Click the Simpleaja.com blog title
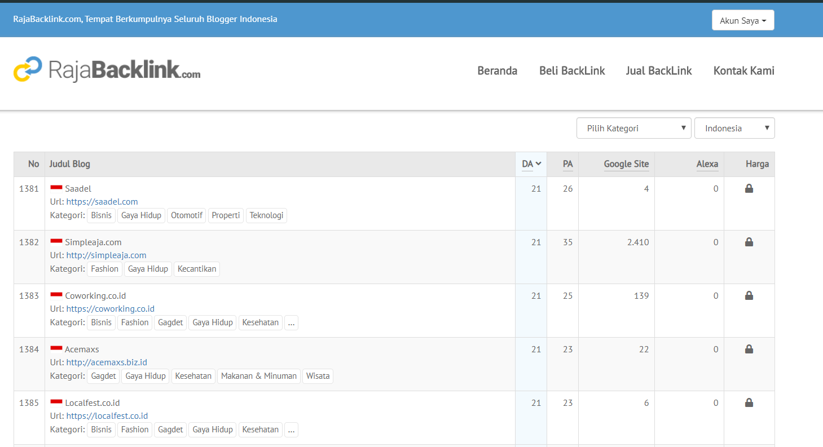Viewport: 823px width, 447px height. [x=93, y=242]
